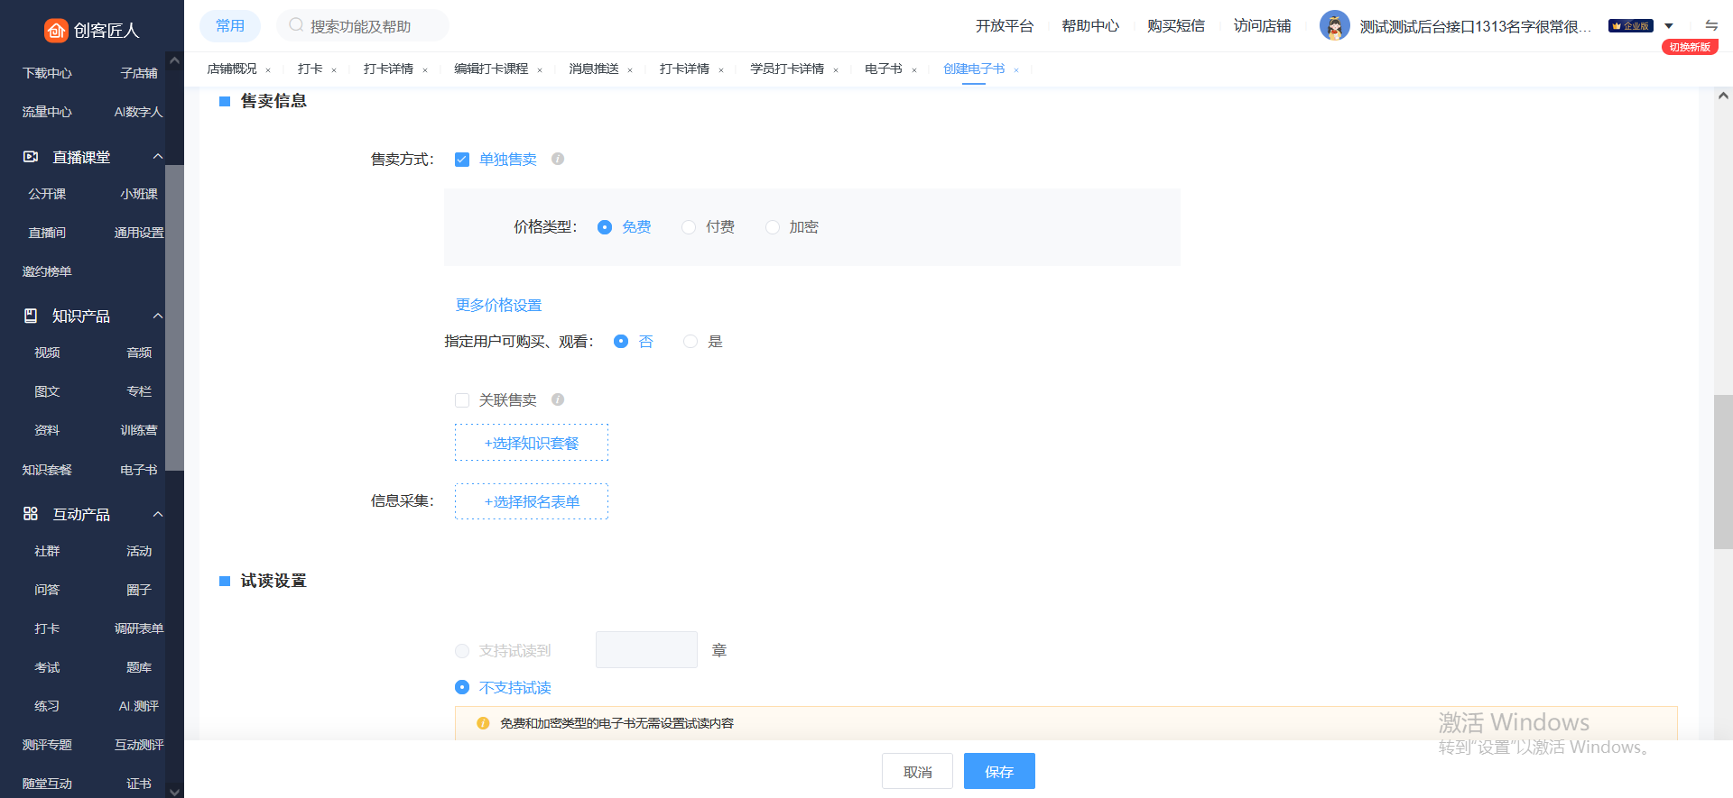Click the 保存 button

999,771
